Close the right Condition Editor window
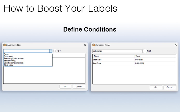The width and height of the screenshot is (180, 112). [x=176, y=45]
